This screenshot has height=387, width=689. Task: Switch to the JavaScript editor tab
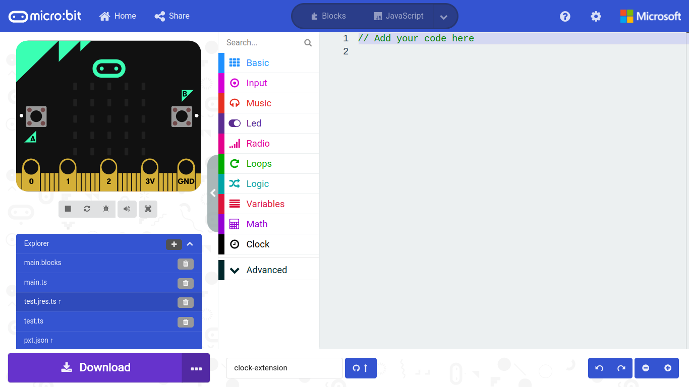[x=398, y=16]
